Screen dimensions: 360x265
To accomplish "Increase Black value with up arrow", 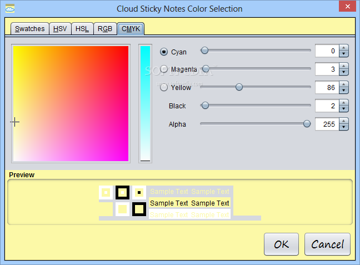I will point(344,103).
